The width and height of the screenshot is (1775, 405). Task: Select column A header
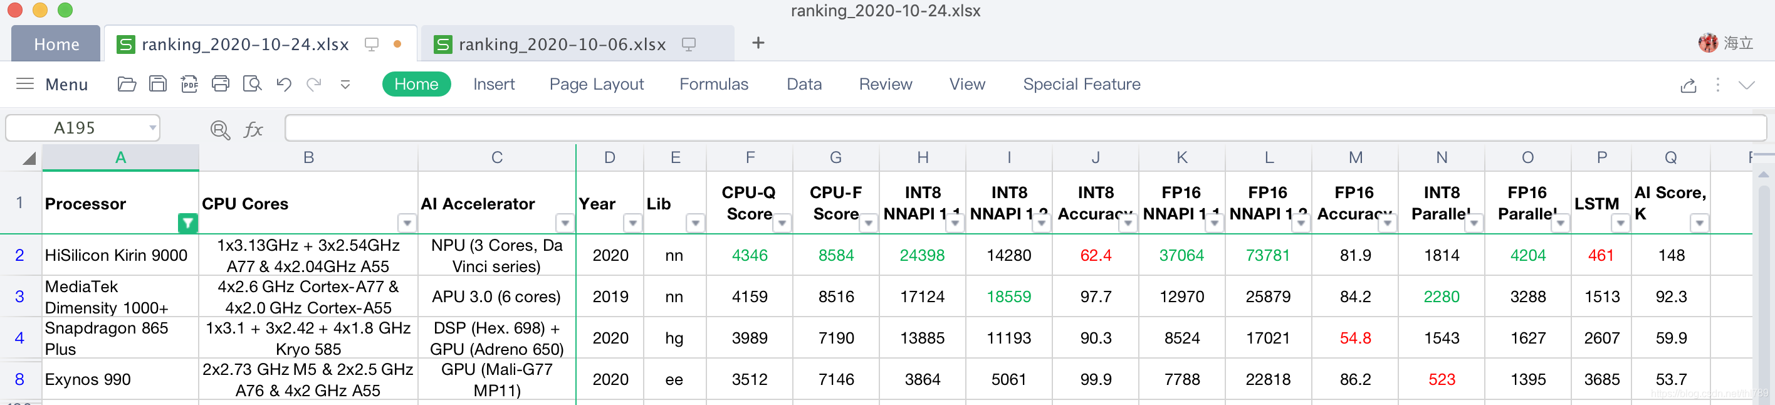[x=120, y=158]
